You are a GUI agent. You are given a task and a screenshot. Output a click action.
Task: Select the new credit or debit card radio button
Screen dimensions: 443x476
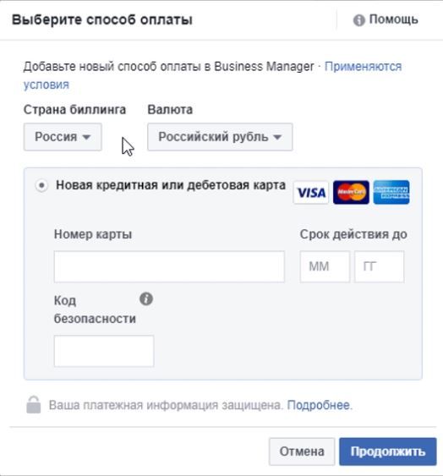(x=41, y=185)
